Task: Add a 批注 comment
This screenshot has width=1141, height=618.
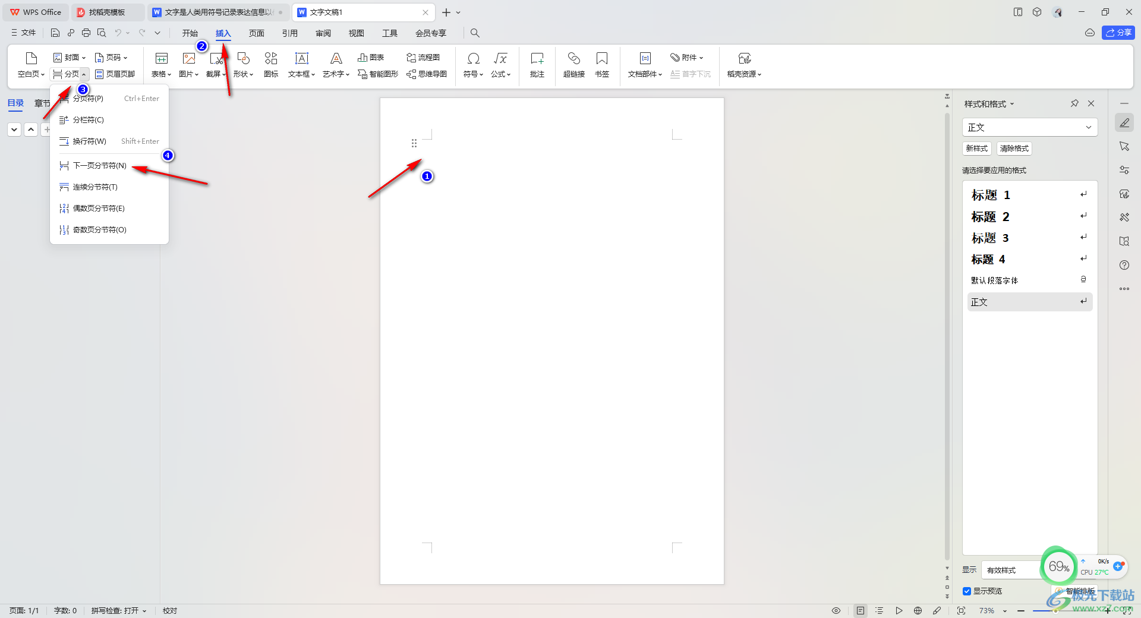Action: (537, 65)
